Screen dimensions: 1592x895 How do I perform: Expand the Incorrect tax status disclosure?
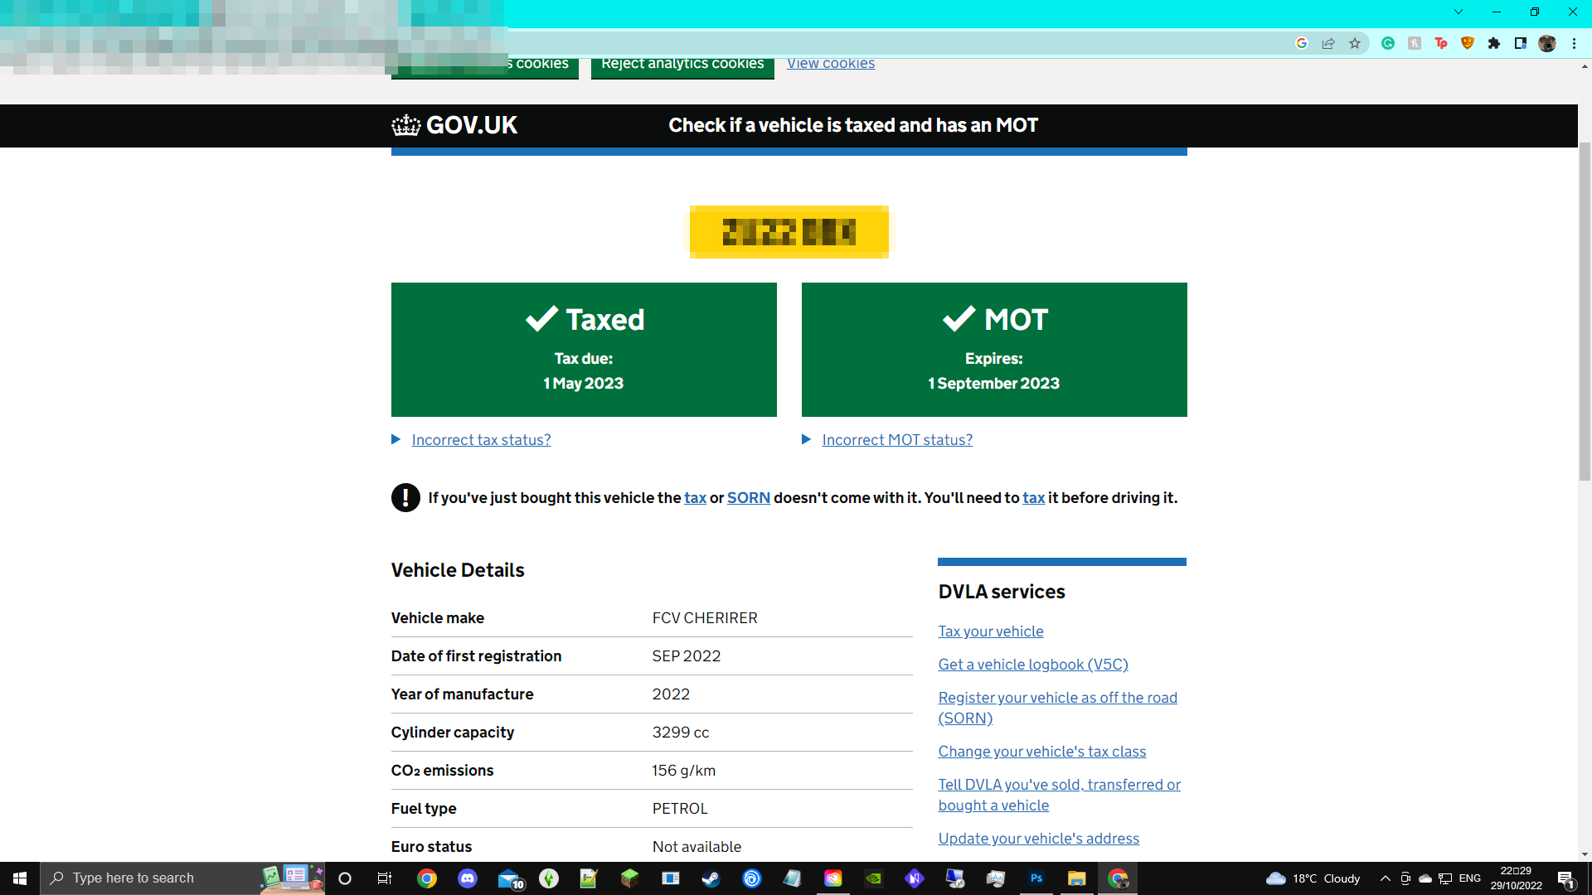(x=481, y=440)
